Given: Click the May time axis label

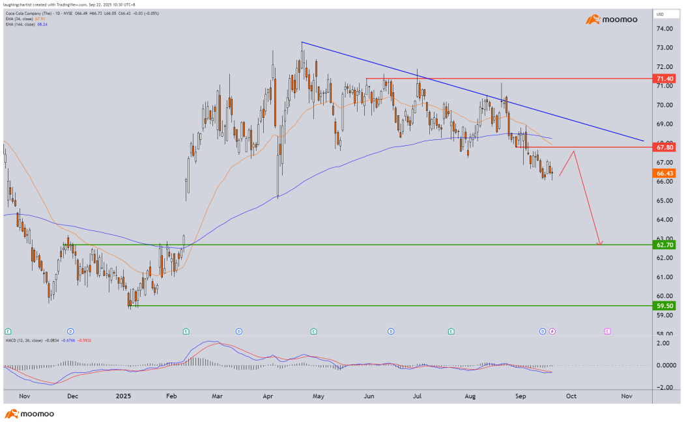Looking at the screenshot, I should click(319, 396).
